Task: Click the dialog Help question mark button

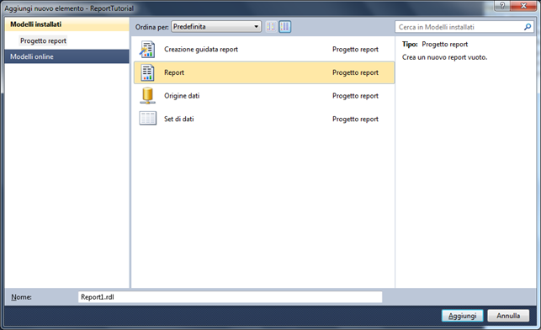Action: [x=502, y=6]
